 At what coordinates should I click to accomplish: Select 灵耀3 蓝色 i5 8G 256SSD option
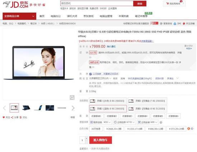coord(108,109)
